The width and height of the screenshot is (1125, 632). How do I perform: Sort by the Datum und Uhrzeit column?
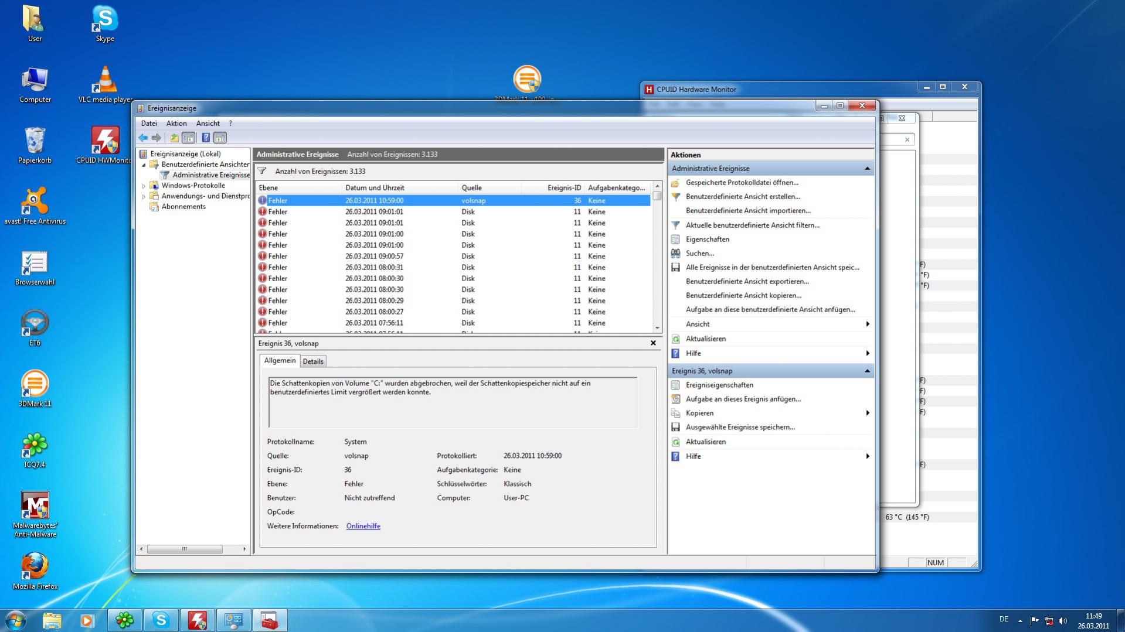tap(399, 188)
